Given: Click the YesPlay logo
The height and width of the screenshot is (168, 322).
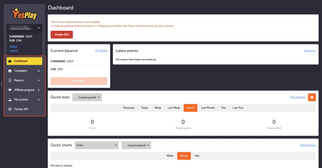Looking at the screenshot, I should (x=24, y=14).
